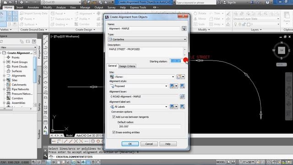Viewport: 293px width, 165px height.
Task: Toggle Add curves between tangents checkbox
Action: [x=114, y=117]
